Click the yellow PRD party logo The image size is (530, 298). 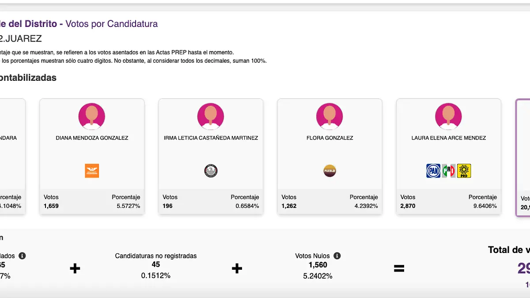tap(464, 171)
